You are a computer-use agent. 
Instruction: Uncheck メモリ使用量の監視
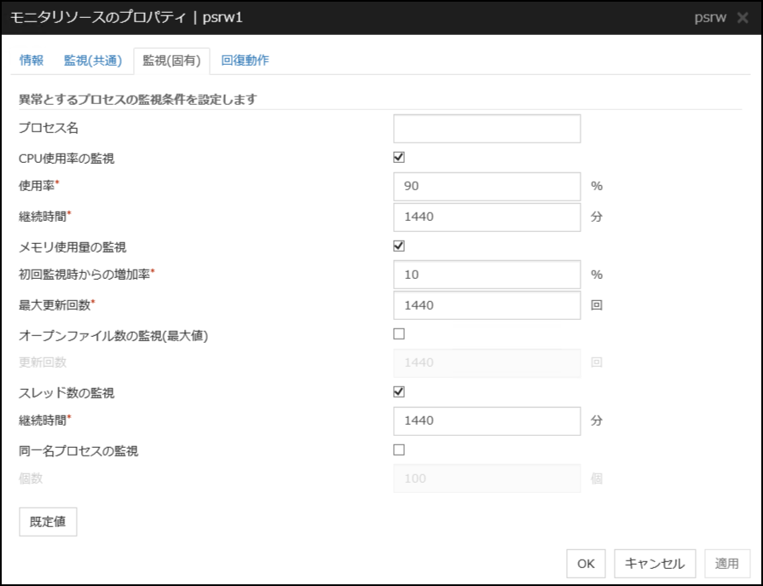[399, 246]
